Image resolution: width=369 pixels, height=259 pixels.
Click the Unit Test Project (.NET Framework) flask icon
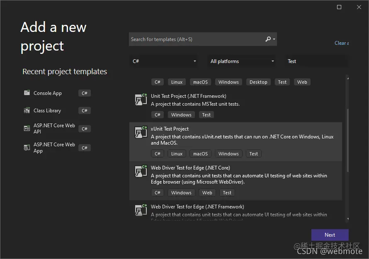point(141,99)
